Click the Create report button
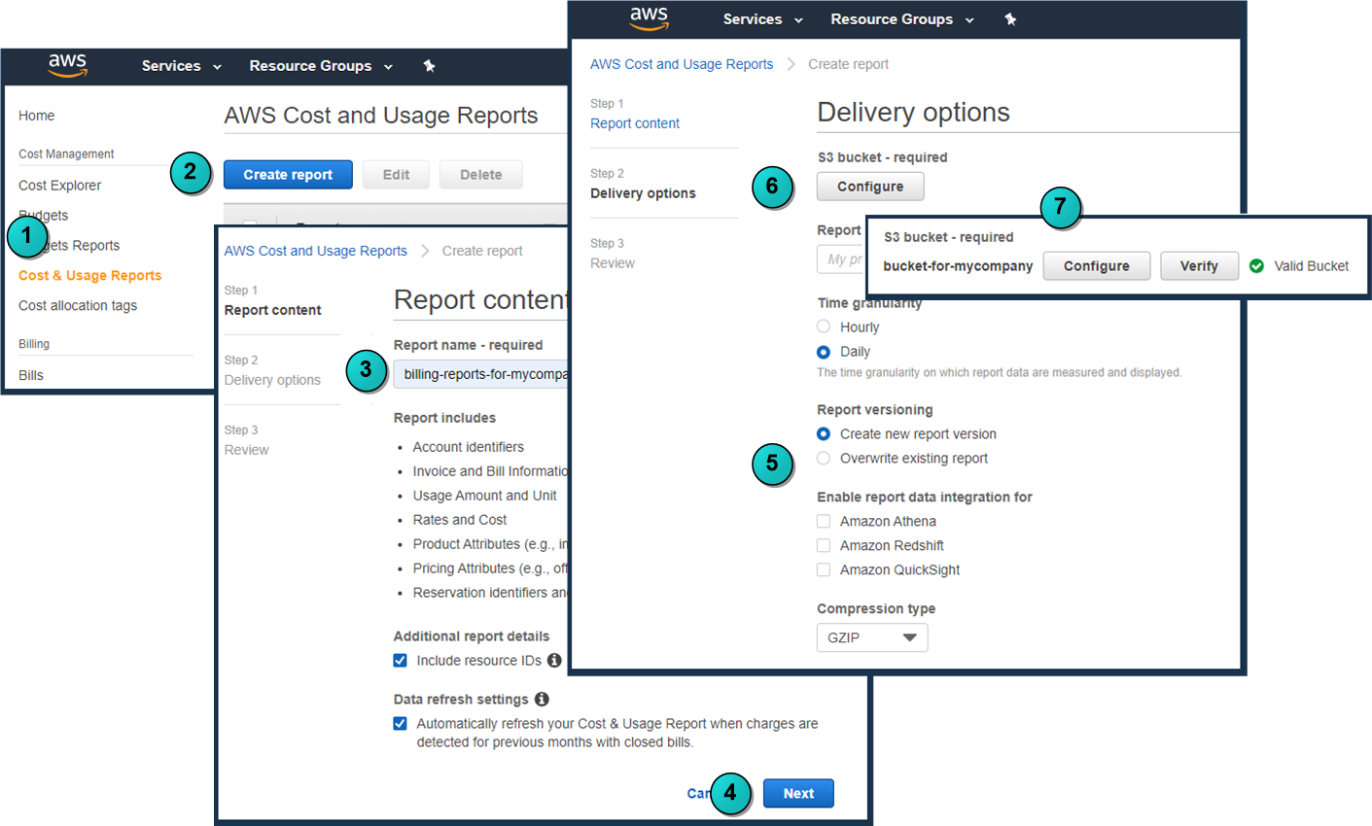Screen dimensions: 1372x826 [x=288, y=175]
